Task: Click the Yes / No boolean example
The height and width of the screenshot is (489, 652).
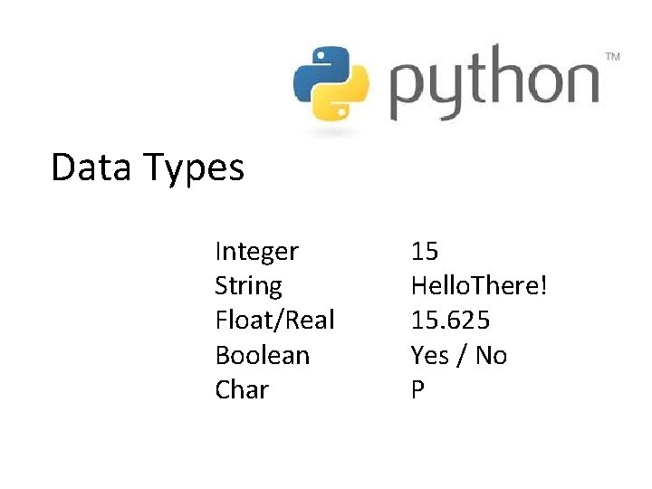Action: point(458,355)
